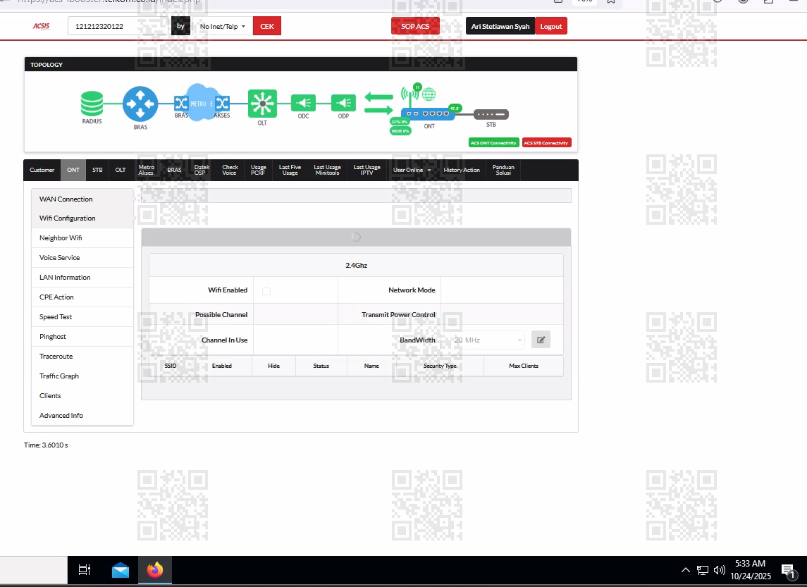807x587 pixels.
Task: Click the Logout button
Action: [x=551, y=26]
